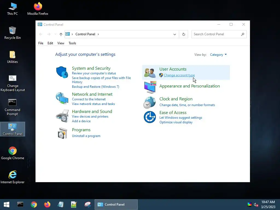This screenshot has width=280, height=210.
Task: Expand the chevron before the Control Panel breadcrumb
Action: (x=72, y=34)
